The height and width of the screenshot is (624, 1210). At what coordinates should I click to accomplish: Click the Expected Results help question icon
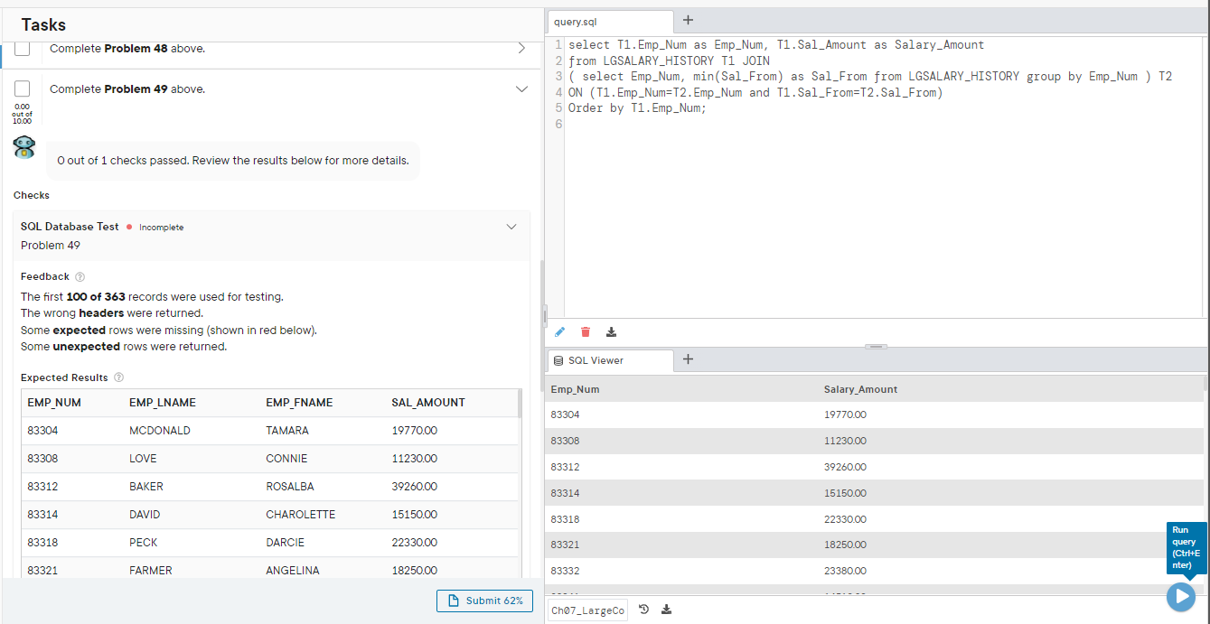118,377
